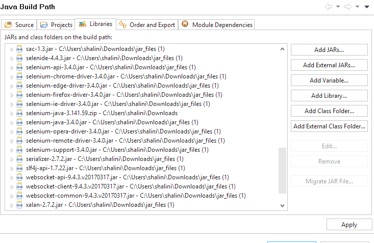This screenshot has height=243, width=374.
Task: Open the Order and Export tab
Action: click(147, 24)
